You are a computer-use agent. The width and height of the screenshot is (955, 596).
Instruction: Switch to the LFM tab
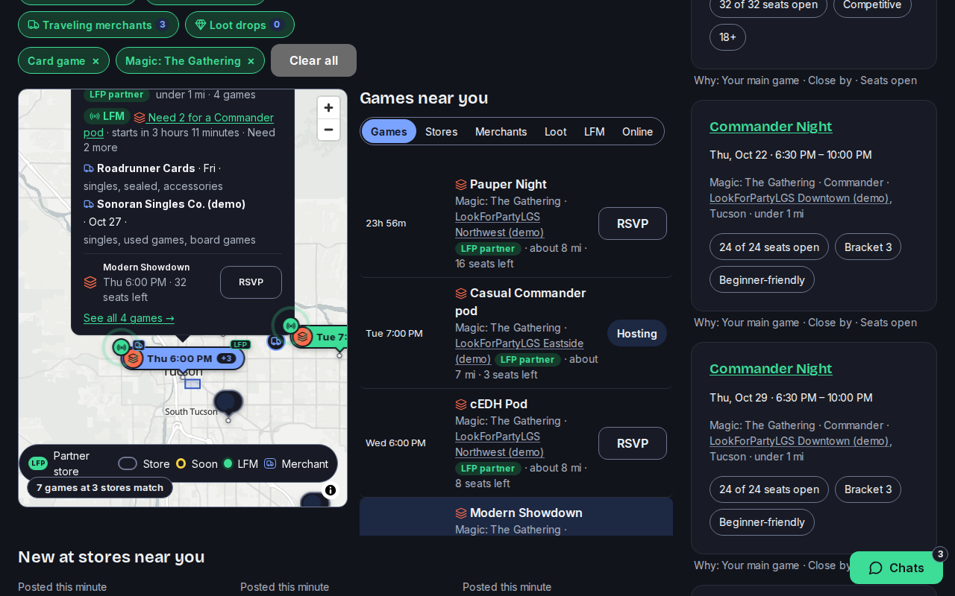[594, 131]
